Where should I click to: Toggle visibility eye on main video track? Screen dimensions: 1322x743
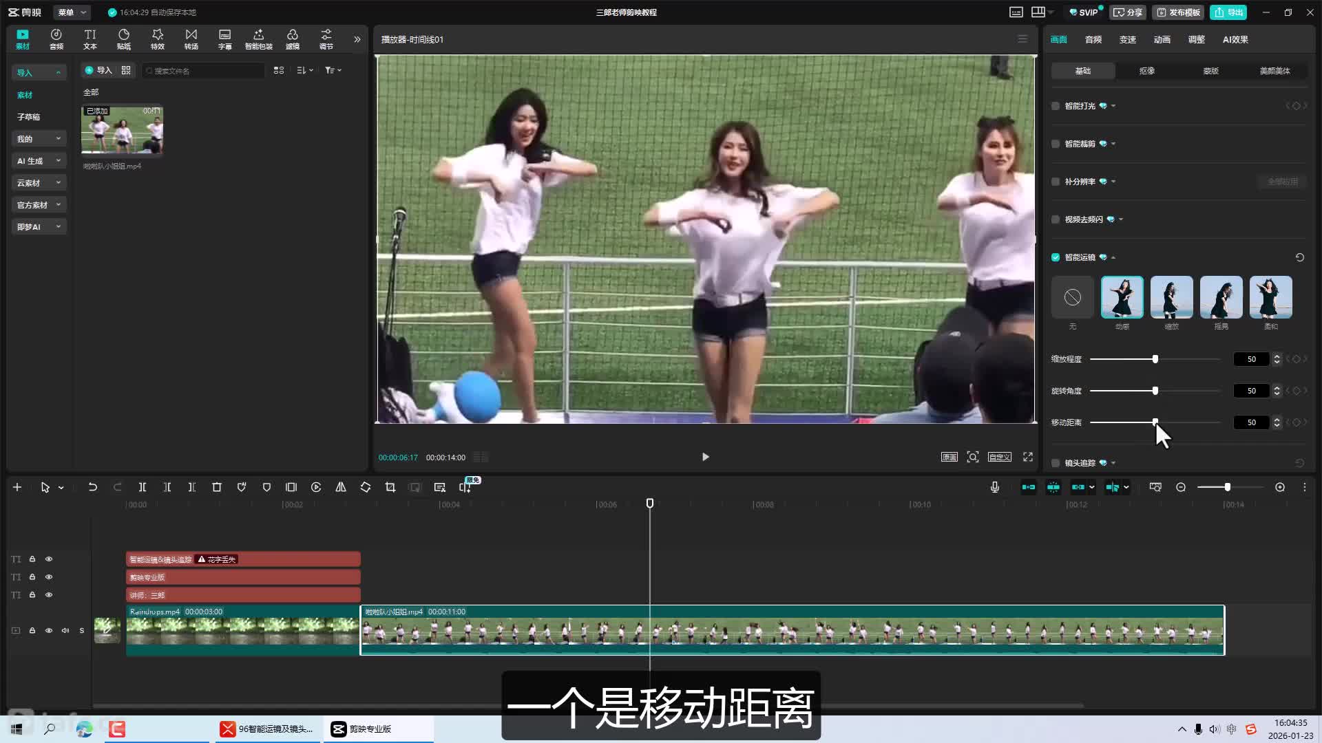(x=49, y=630)
